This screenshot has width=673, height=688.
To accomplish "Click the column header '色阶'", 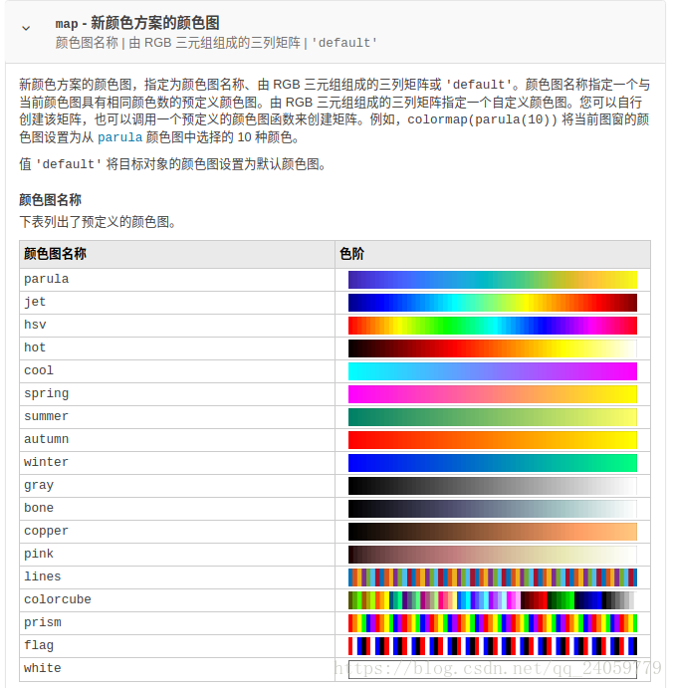I will (x=493, y=254).
